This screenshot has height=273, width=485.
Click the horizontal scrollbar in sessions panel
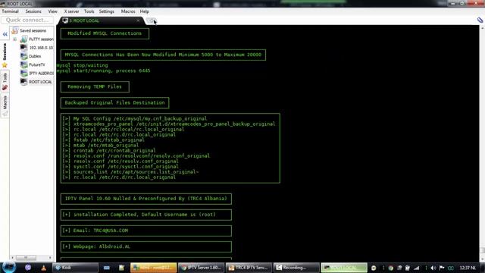point(26,258)
